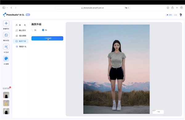Open the first task list thumbnail
This screenshot has width=185, height=120.
[x=6, y=95]
